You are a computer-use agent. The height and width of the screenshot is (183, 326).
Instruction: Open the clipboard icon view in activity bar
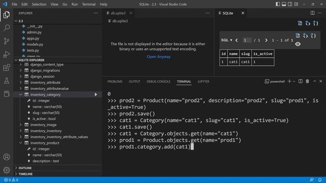[x=7, y=94]
